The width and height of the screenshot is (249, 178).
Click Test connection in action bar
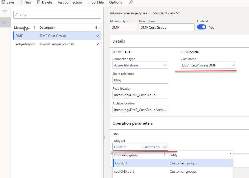(x=70, y=2)
